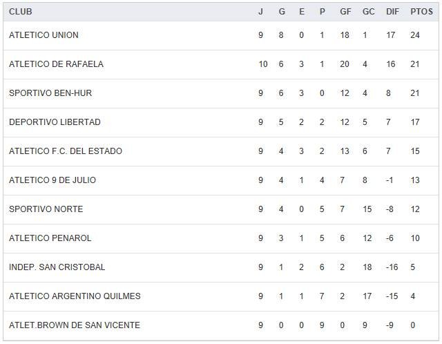442x344 pixels.
Task: Click ATLETICO DE RAFAELA's 10 games-played cell
Action: coord(262,64)
